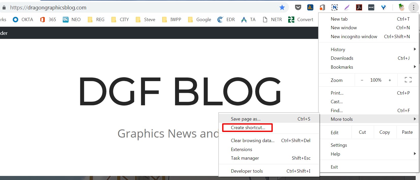Click the blue bookmark star icon

tap(282, 8)
